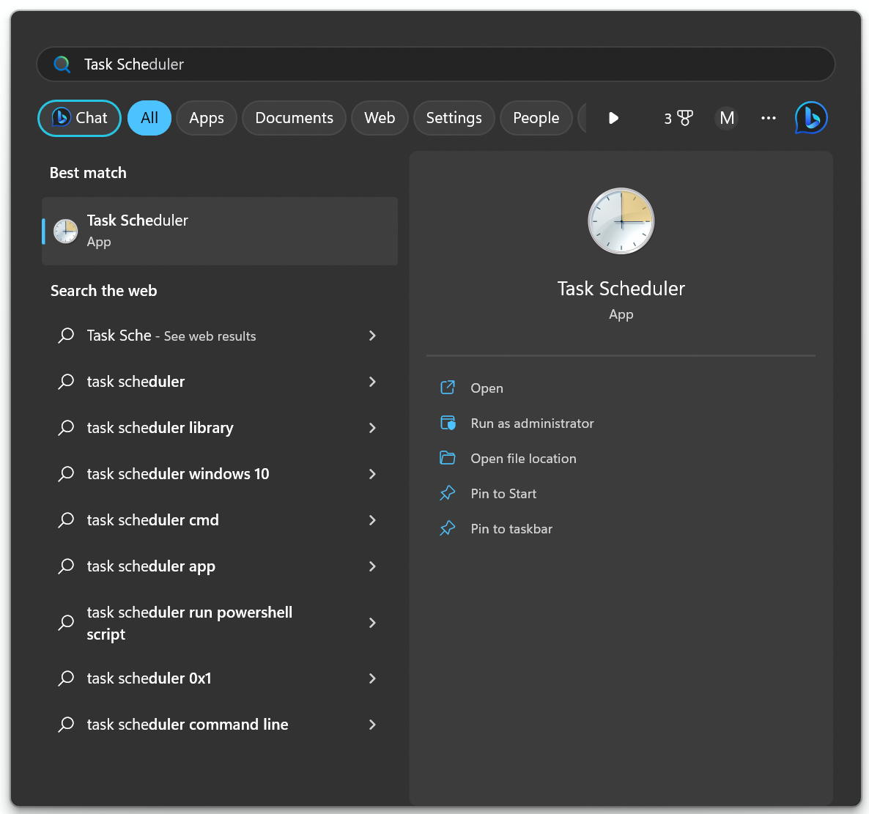Click the Pin to taskbar pin icon
869x814 pixels.
[x=447, y=529]
